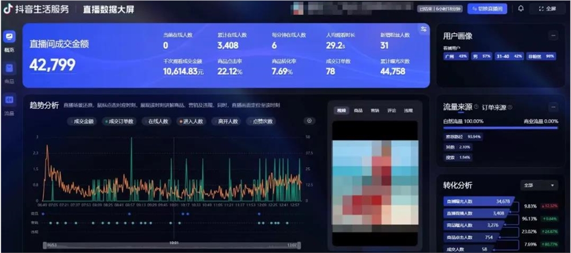This screenshot has height=253, width=571.
Task: Click the 商品曝光人数 3,276 funnel bar
Action: click(x=473, y=226)
